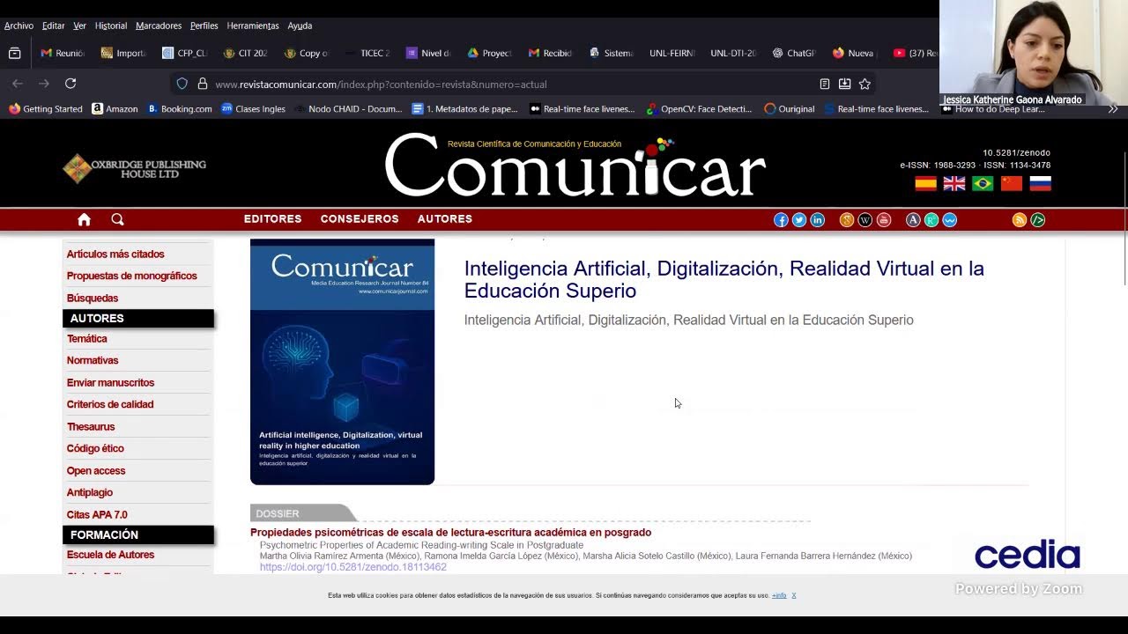Open the RSS feed icon

coord(1020,220)
